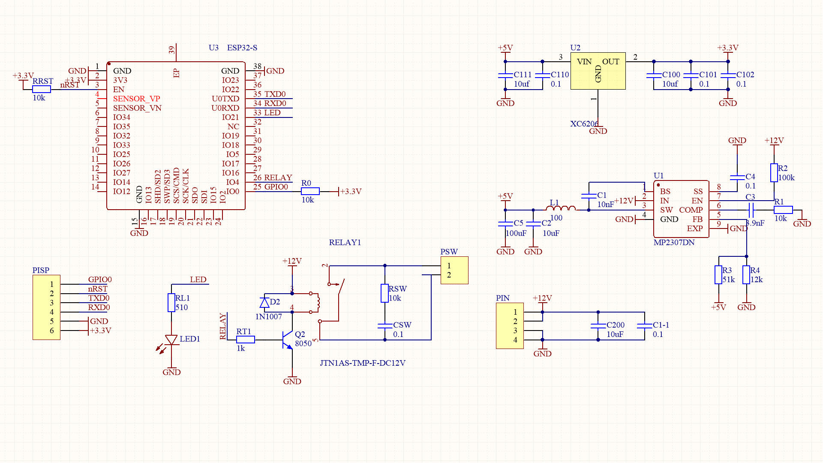Click the +5V power port above C111
823x463 pixels.
coord(505,51)
